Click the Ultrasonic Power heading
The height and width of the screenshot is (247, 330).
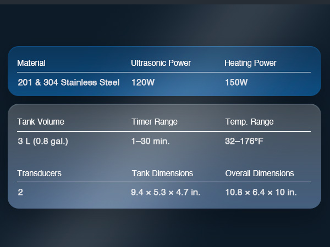point(161,63)
